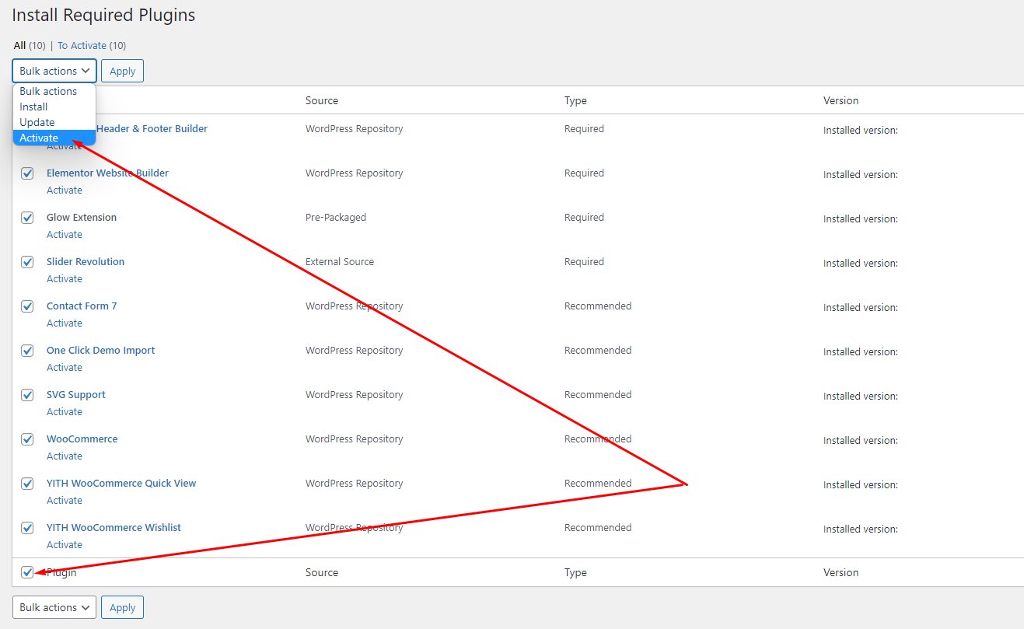Click the Source column label in footer
The height and width of the screenshot is (629, 1024).
click(322, 572)
